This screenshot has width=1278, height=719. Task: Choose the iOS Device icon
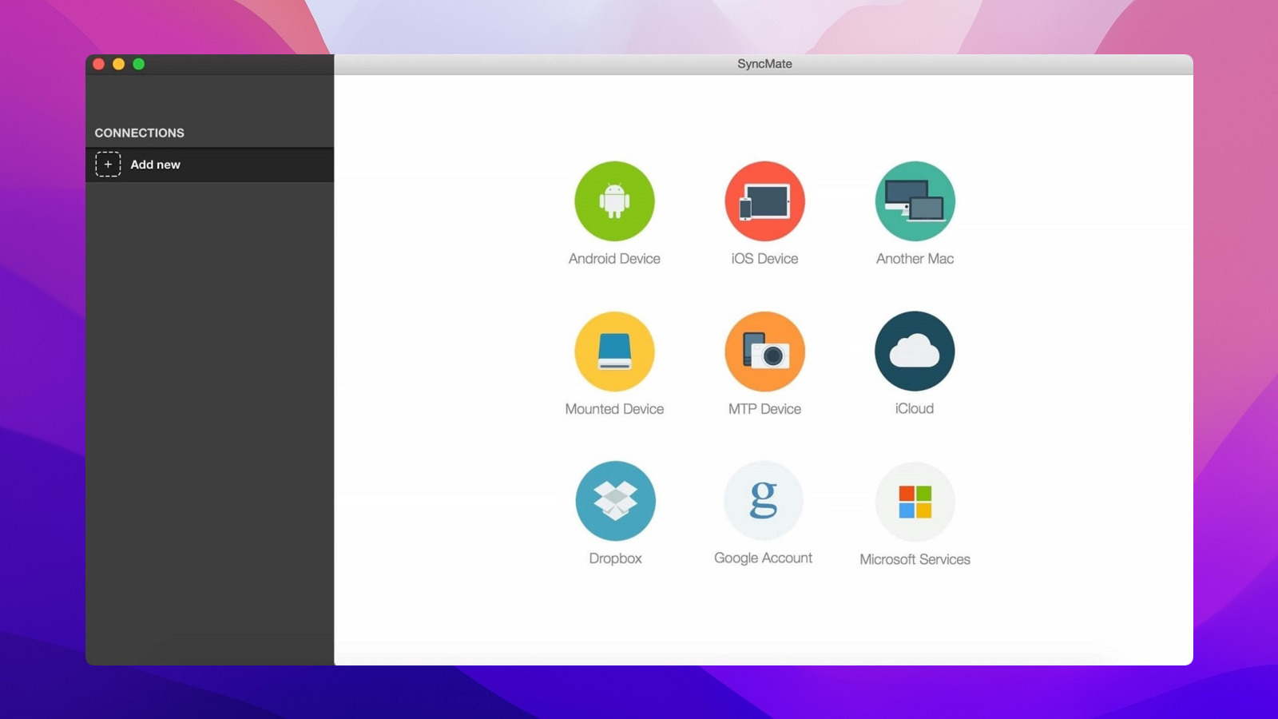[764, 201]
